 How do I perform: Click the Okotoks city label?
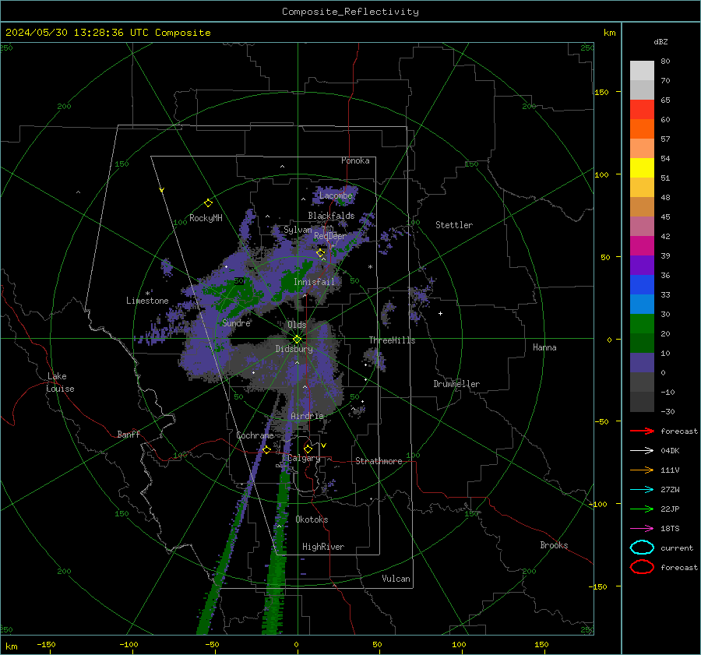pyautogui.click(x=312, y=519)
